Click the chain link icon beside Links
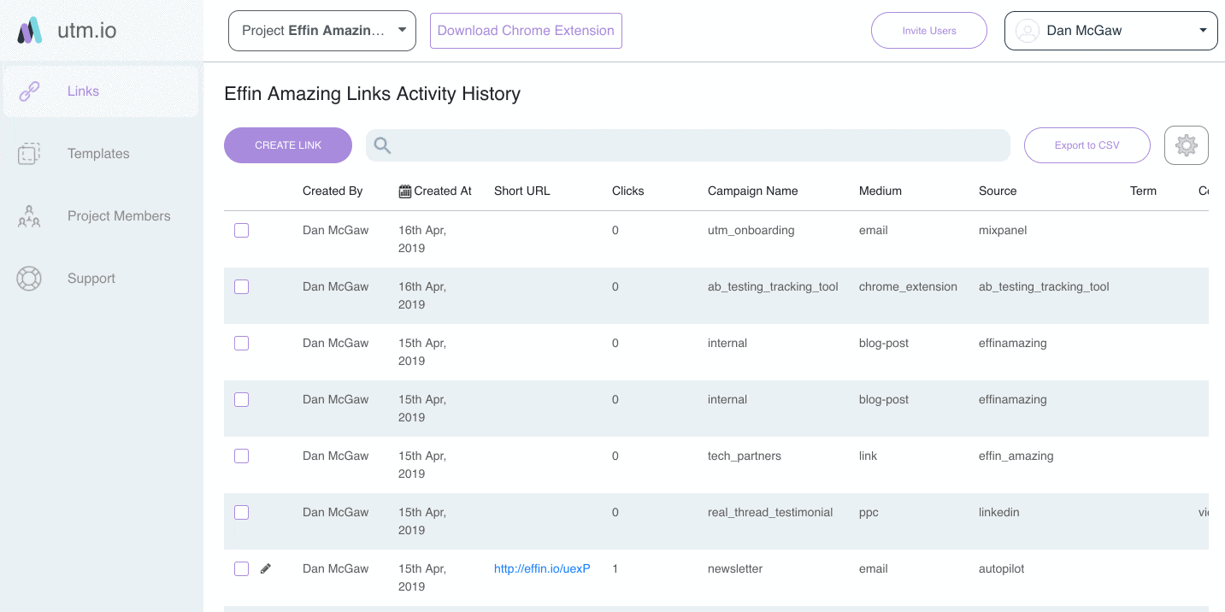 coord(30,91)
